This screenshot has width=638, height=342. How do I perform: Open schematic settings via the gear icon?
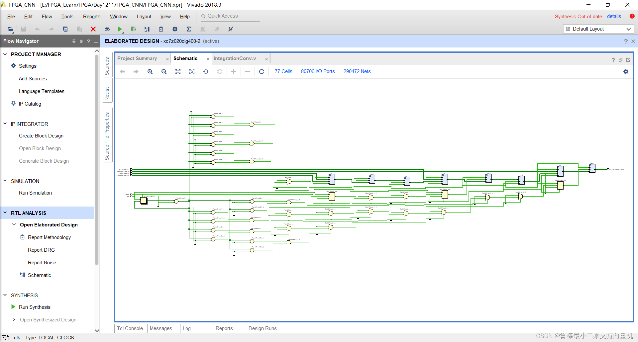click(x=626, y=71)
